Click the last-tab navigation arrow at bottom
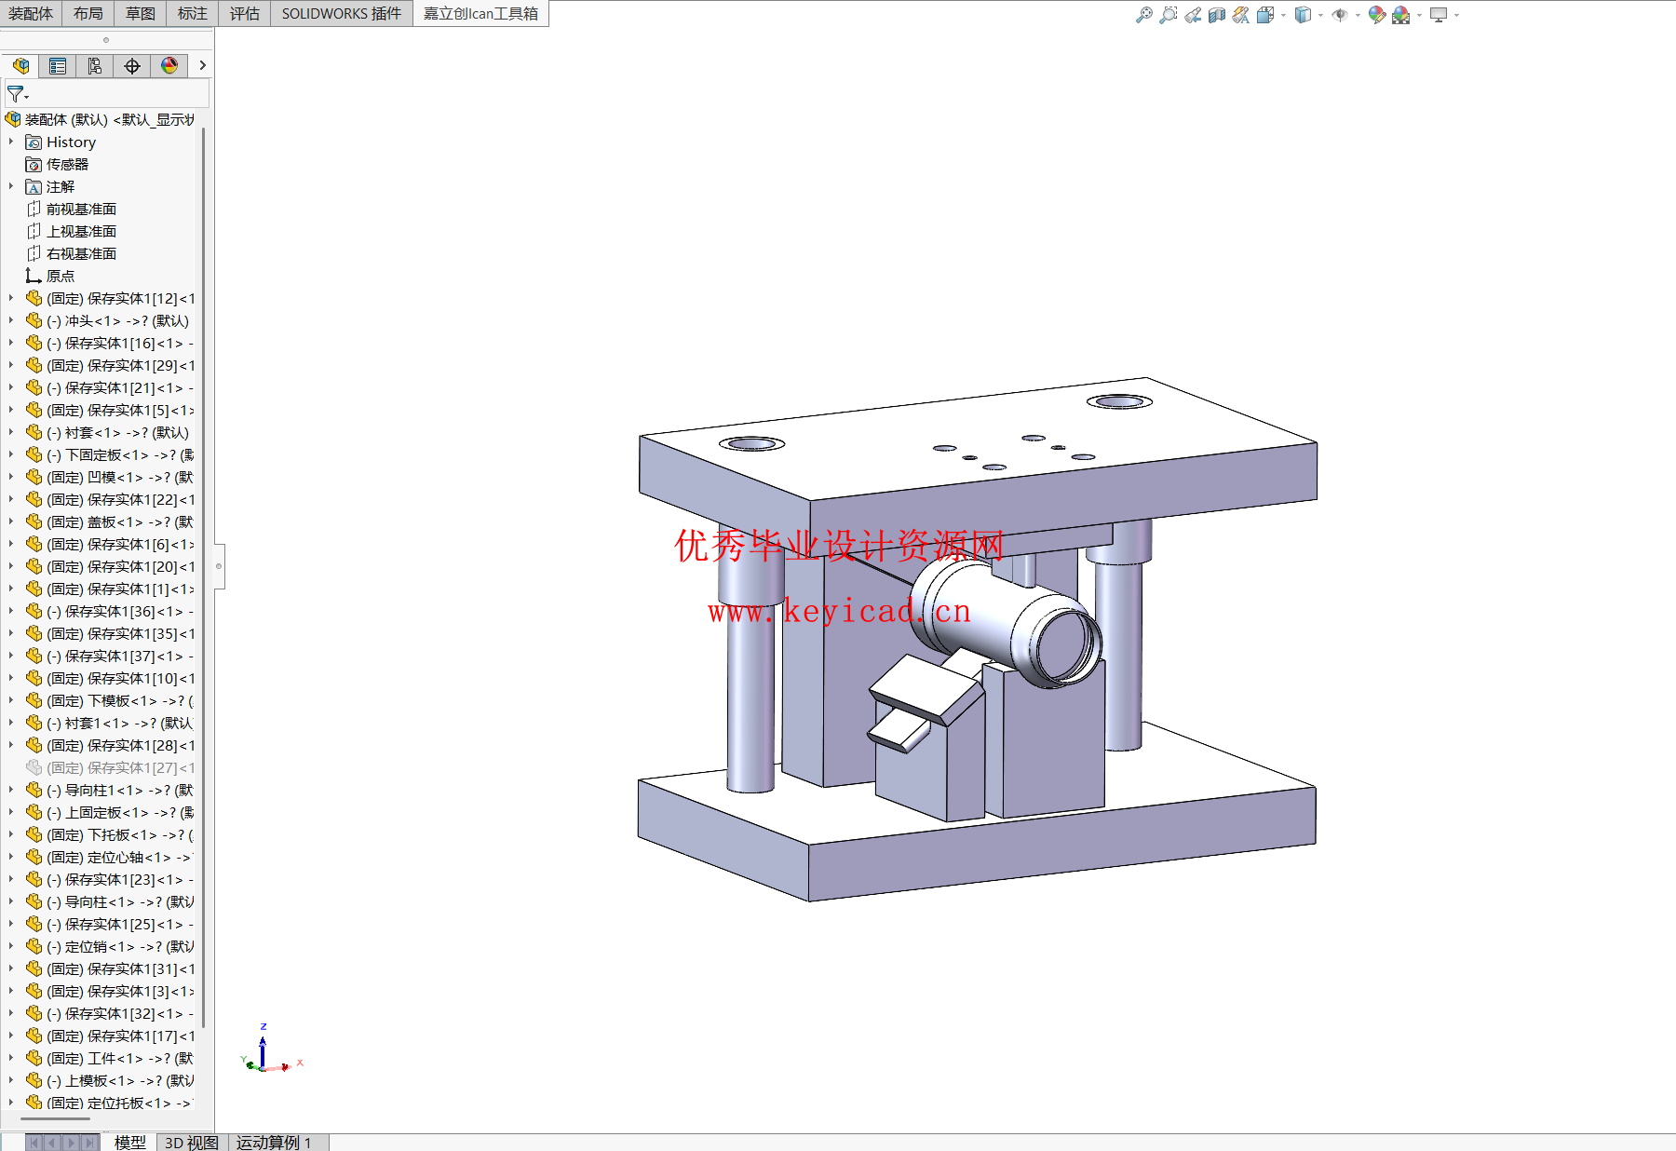Screen dimensions: 1676x1151 (x=90, y=1143)
